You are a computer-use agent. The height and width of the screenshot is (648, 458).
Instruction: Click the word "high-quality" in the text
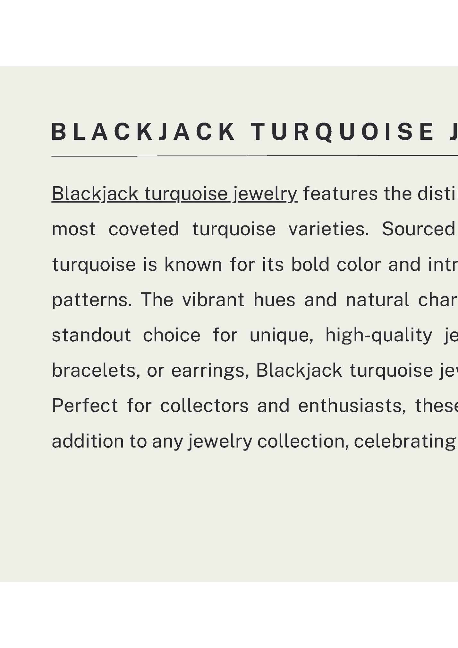click(379, 335)
